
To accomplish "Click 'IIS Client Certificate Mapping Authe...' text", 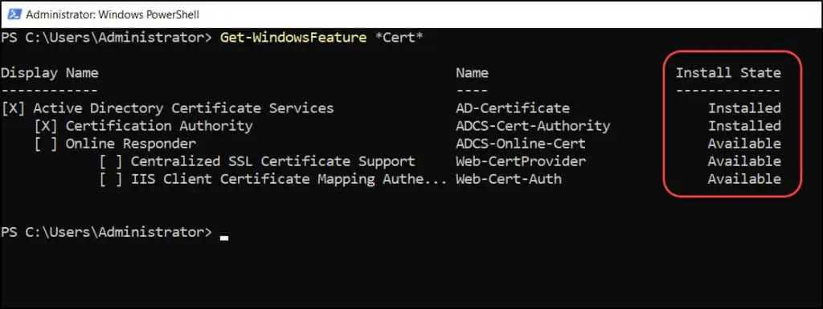I will [x=289, y=179].
